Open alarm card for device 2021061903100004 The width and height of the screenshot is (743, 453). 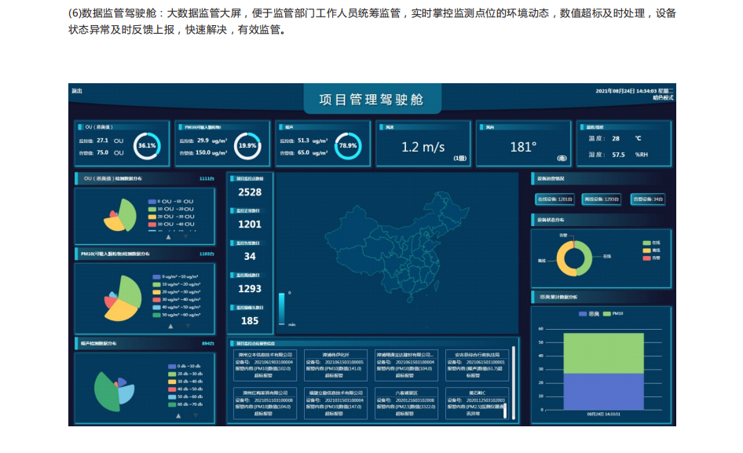tap(265, 365)
